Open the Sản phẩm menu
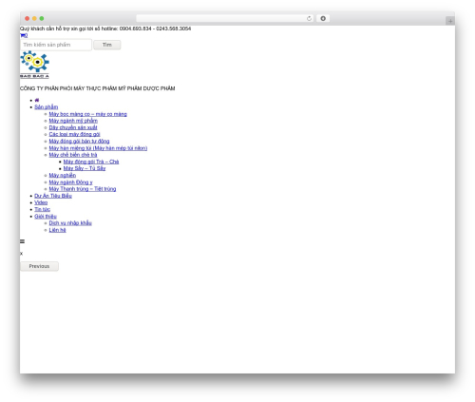Screen dimensions: 475x402 click(47, 107)
